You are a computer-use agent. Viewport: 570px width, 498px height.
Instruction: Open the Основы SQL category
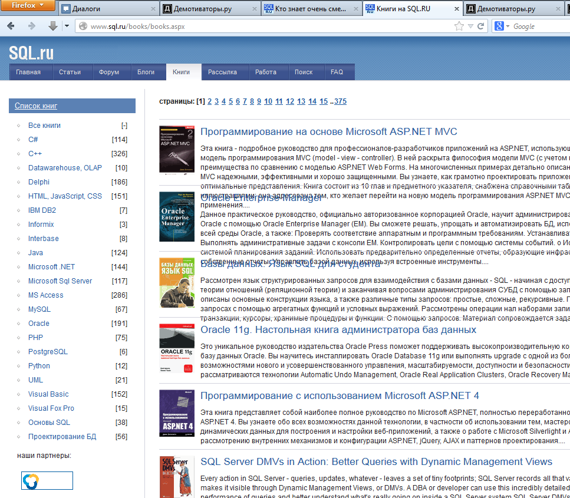(49, 423)
